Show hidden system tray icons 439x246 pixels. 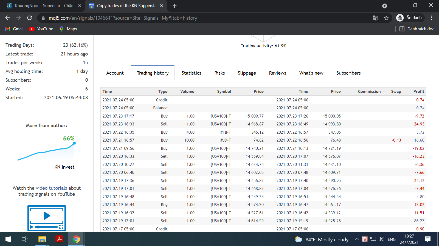[356, 239]
